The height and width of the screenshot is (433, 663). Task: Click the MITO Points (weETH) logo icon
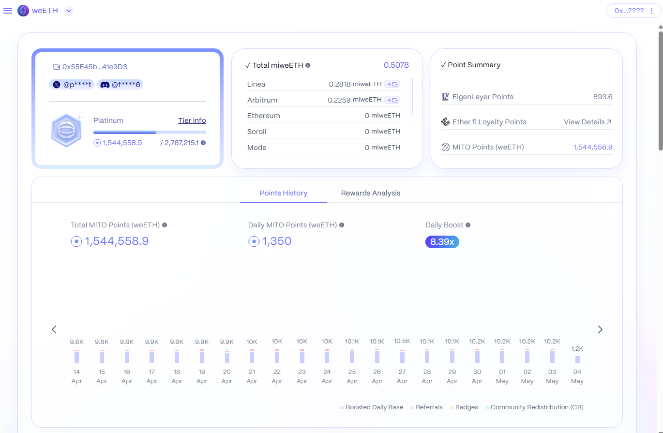point(446,147)
